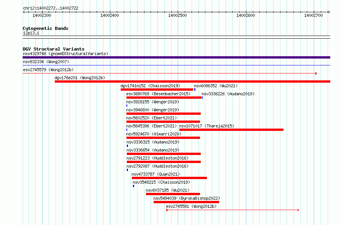This screenshot has height=225, width=341.
Task: Open nsv5924670 (Almarri2020) label
Action: 154,134
